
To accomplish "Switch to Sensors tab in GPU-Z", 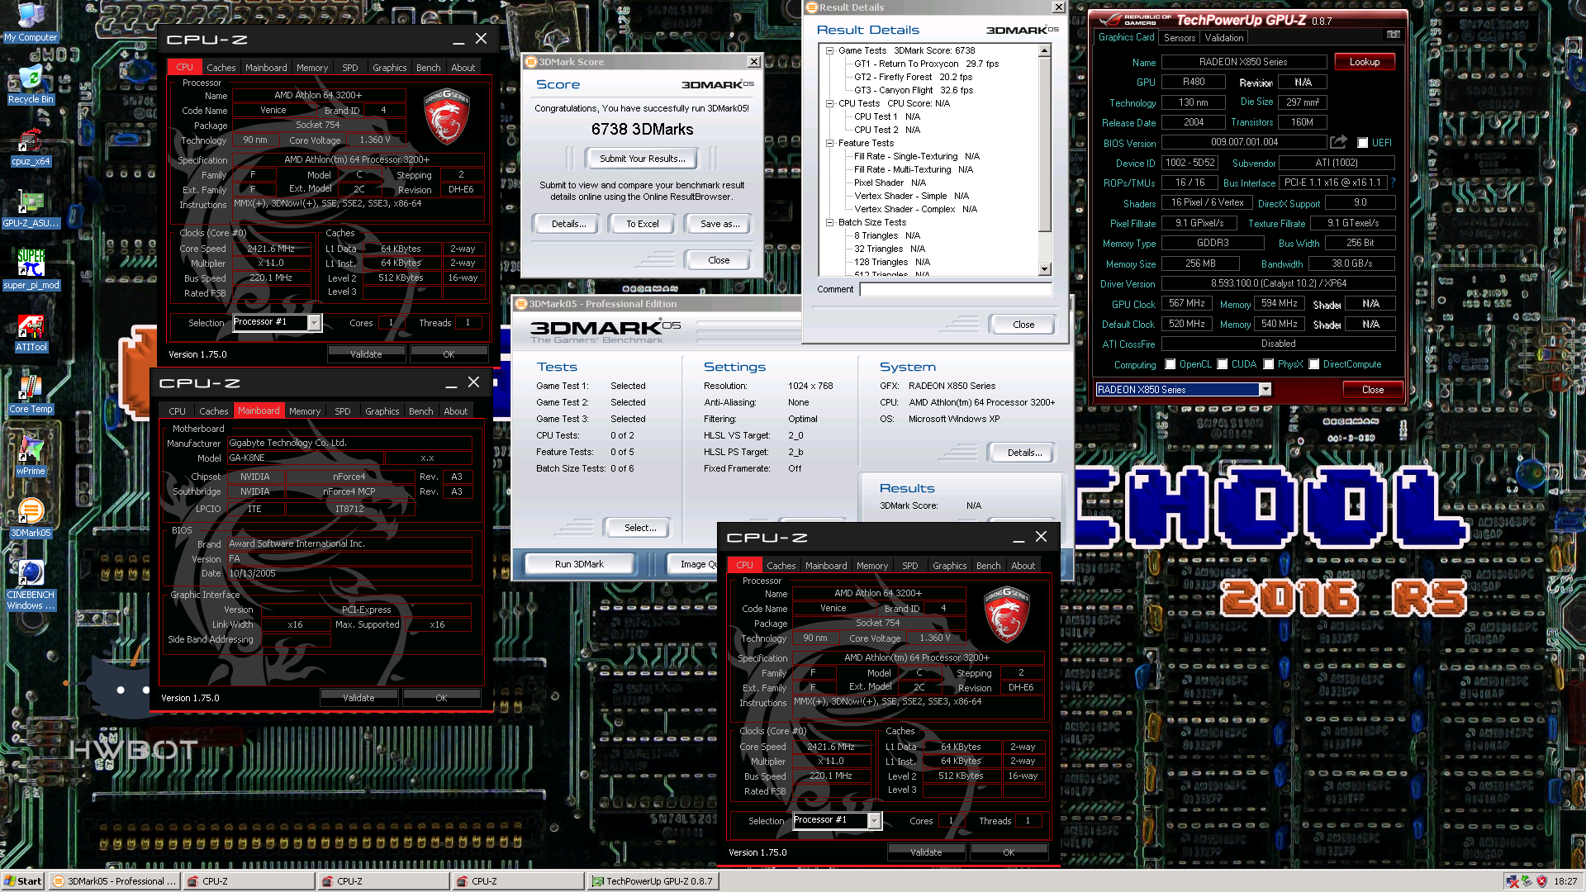I will [x=1179, y=38].
